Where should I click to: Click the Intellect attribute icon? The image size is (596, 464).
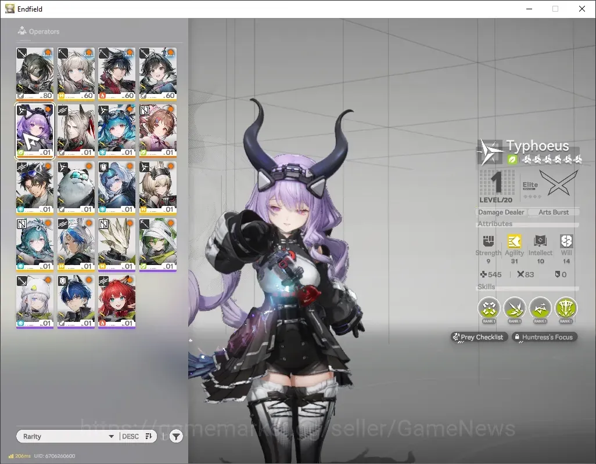click(540, 241)
